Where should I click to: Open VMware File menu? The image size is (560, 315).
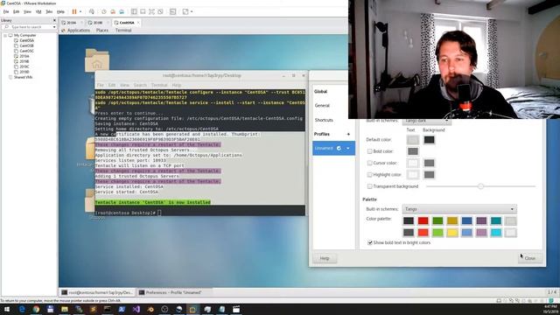[6, 11]
